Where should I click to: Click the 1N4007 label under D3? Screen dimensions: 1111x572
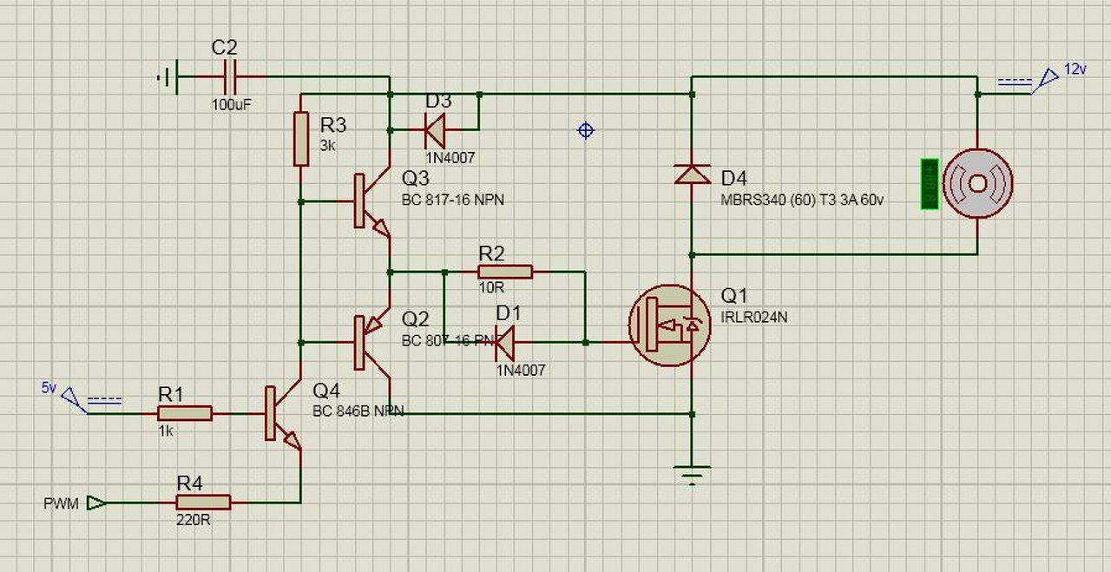pyautogui.click(x=450, y=157)
